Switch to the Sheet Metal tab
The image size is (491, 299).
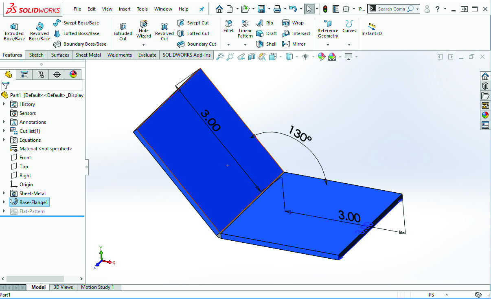pyautogui.click(x=88, y=55)
